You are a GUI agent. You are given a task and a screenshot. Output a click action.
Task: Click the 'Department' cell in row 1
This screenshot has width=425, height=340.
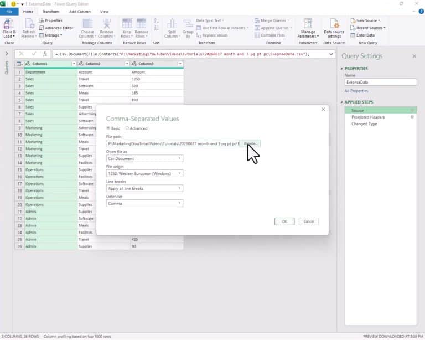[x=51, y=72]
